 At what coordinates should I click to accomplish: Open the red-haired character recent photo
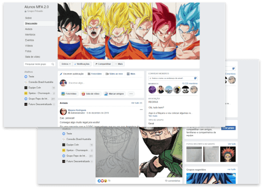tap(228, 154)
